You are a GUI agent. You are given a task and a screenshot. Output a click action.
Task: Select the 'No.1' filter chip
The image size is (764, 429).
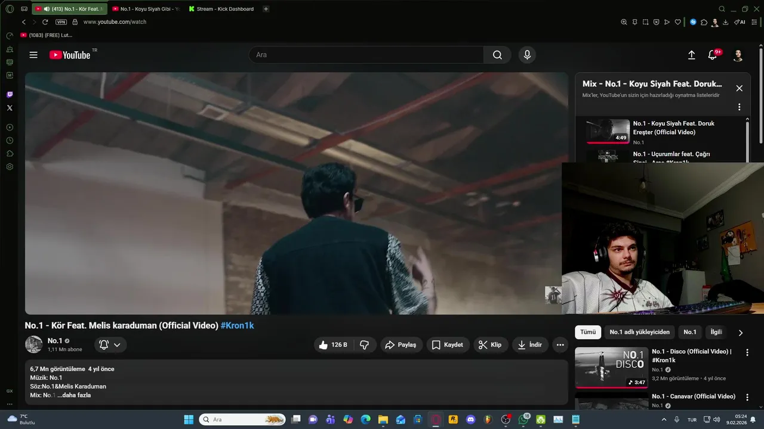point(689,332)
